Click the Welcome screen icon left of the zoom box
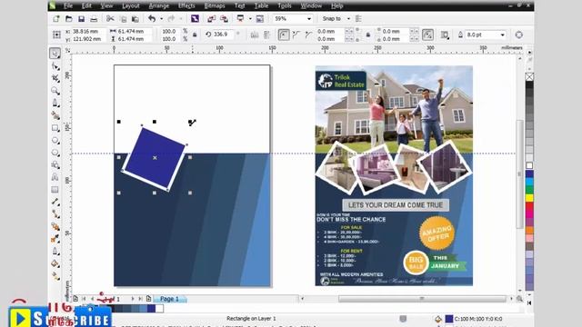 coord(260,18)
